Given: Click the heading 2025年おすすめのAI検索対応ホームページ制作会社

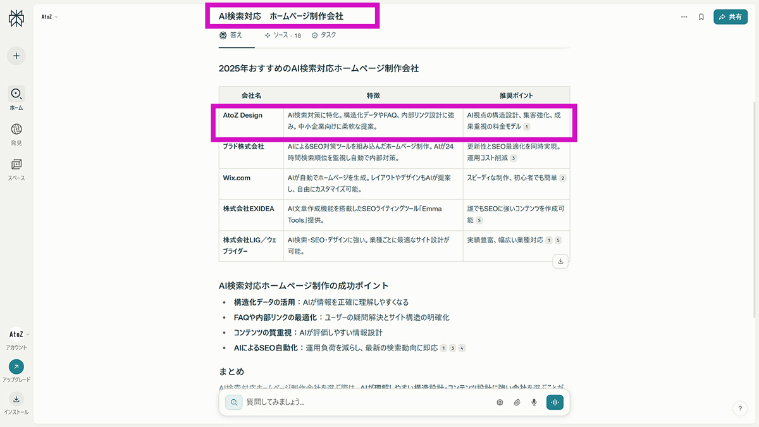Looking at the screenshot, I should point(319,68).
